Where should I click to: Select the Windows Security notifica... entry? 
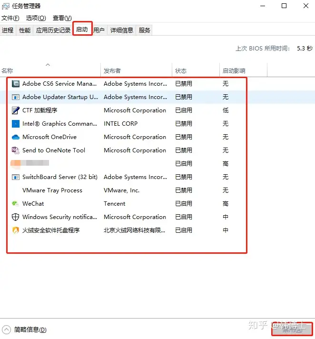point(59,217)
